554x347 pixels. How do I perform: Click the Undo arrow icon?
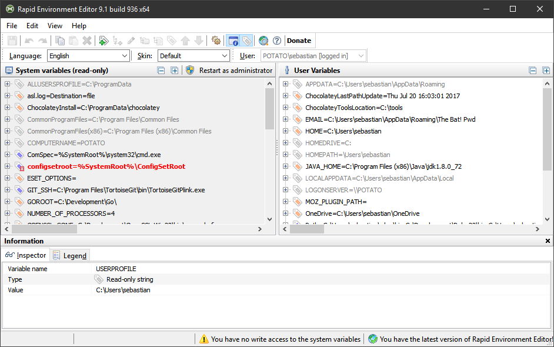coord(29,41)
